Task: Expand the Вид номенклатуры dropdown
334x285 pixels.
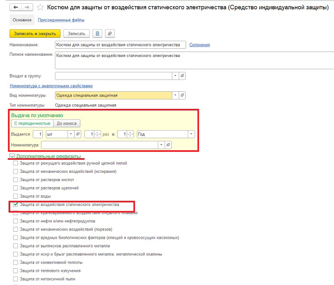Action: [x=175, y=95]
